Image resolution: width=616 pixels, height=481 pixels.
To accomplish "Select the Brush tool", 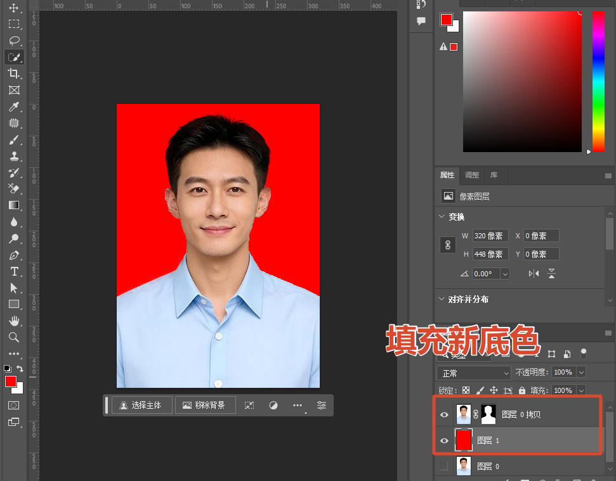I will [x=14, y=139].
